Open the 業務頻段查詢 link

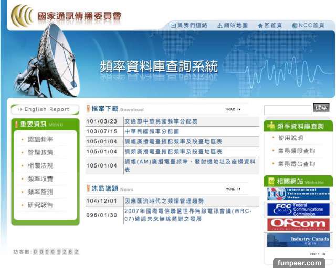click(297, 151)
